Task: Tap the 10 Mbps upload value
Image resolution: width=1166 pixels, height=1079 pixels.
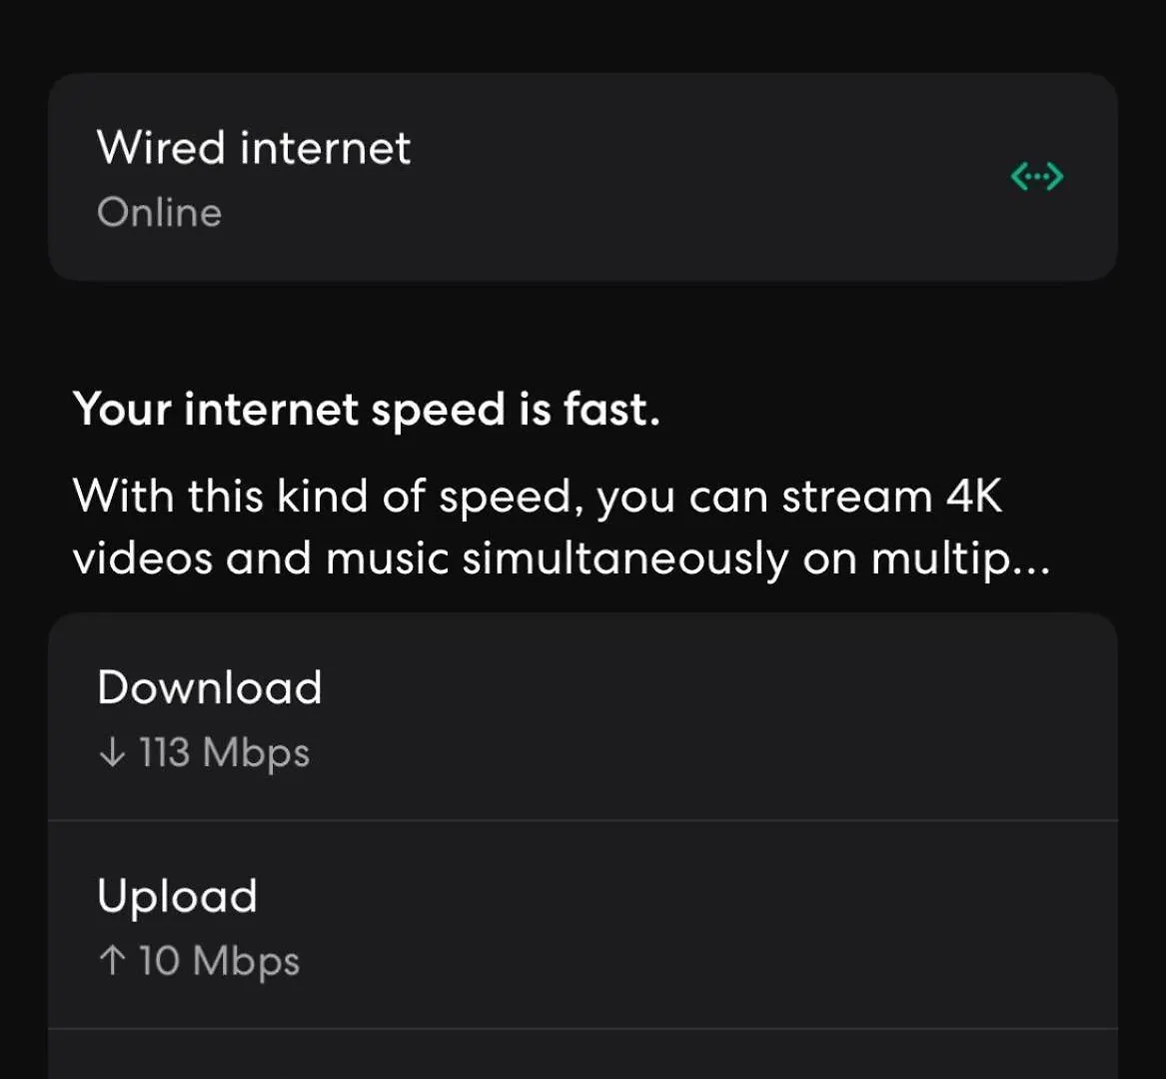Action: pos(219,961)
